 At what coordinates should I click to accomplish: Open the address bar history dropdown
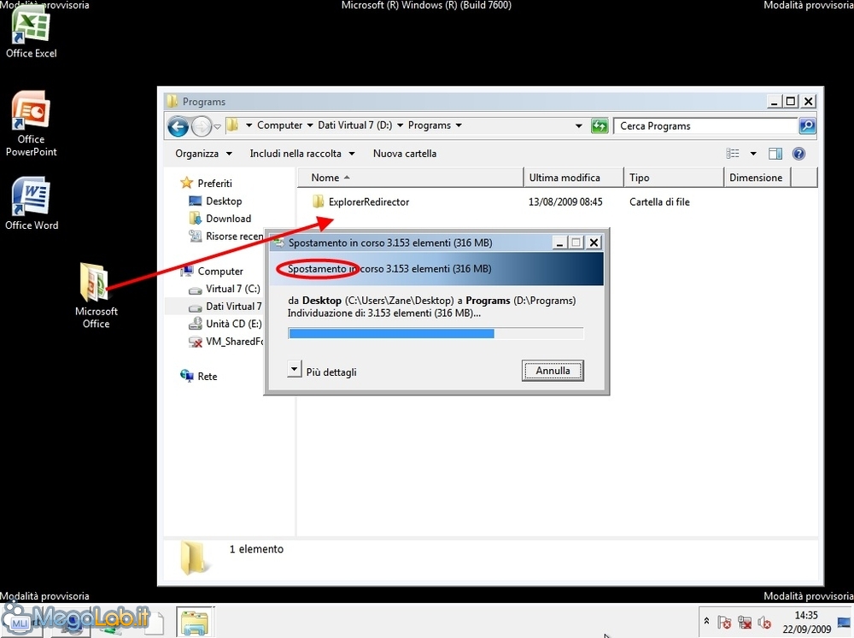click(578, 126)
